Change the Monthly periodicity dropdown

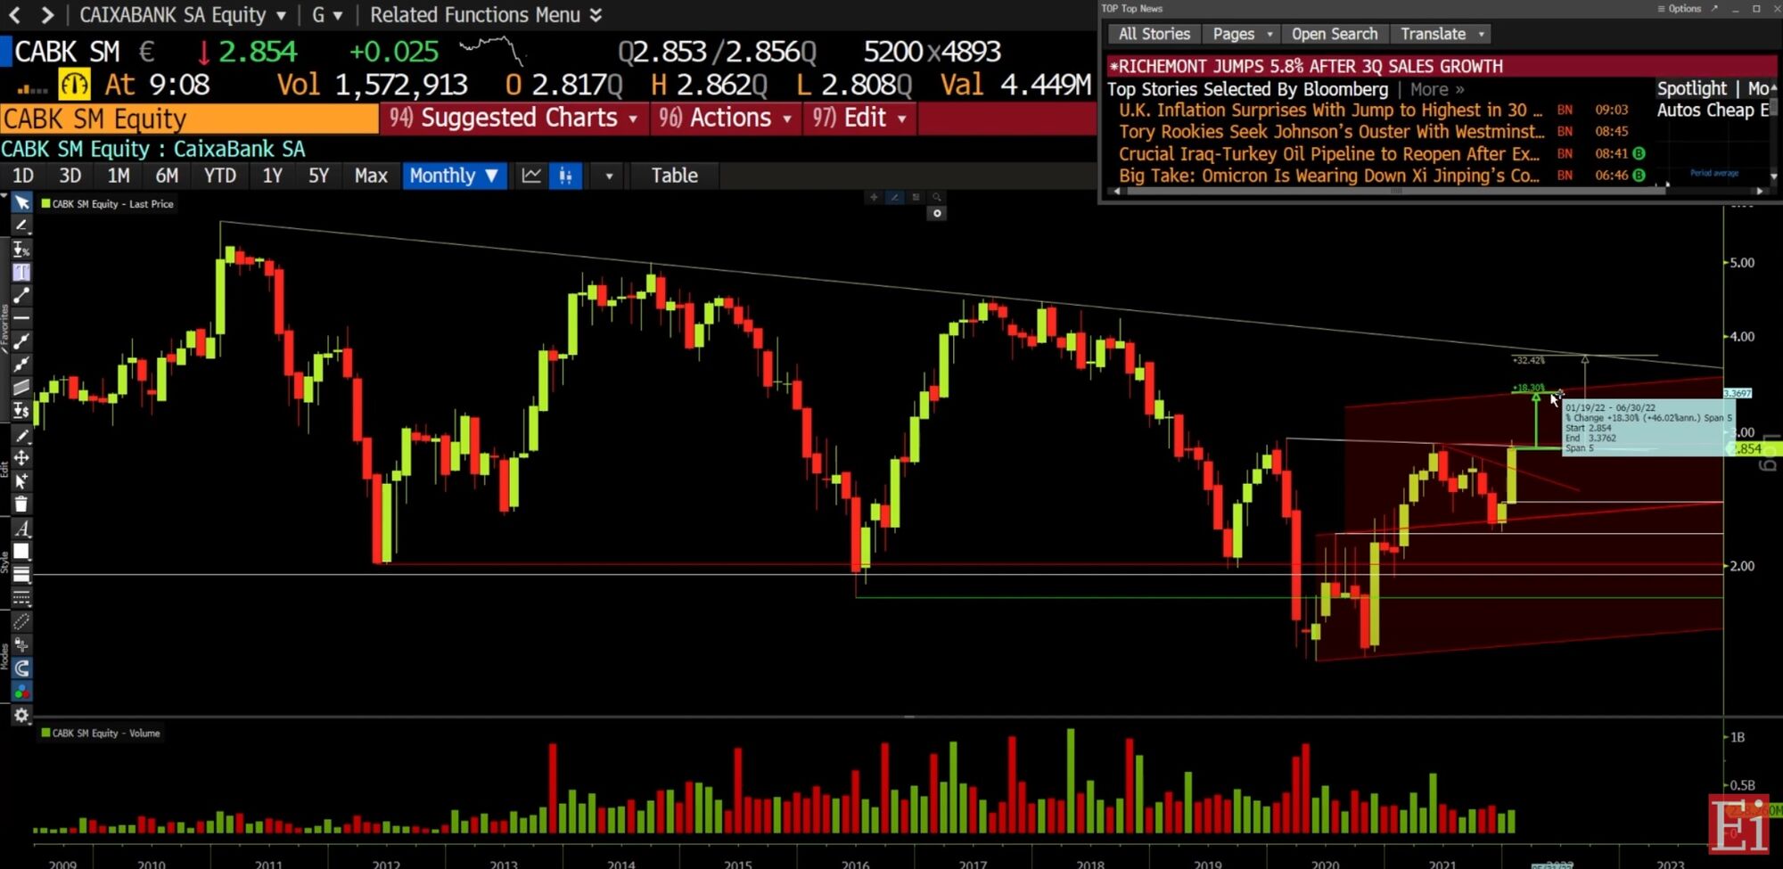click(x=454, y=176)
